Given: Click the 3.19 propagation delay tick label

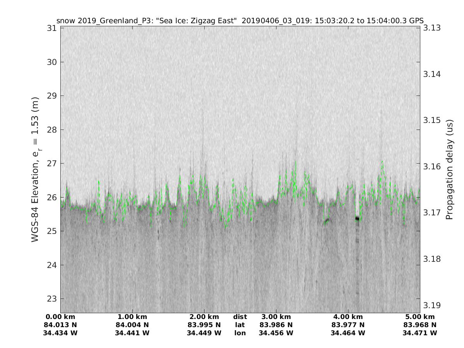Looking at the screenshot, I should tap(432, 305).
